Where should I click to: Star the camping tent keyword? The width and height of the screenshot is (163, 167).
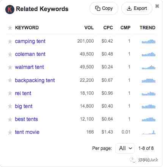pos(10,41)
